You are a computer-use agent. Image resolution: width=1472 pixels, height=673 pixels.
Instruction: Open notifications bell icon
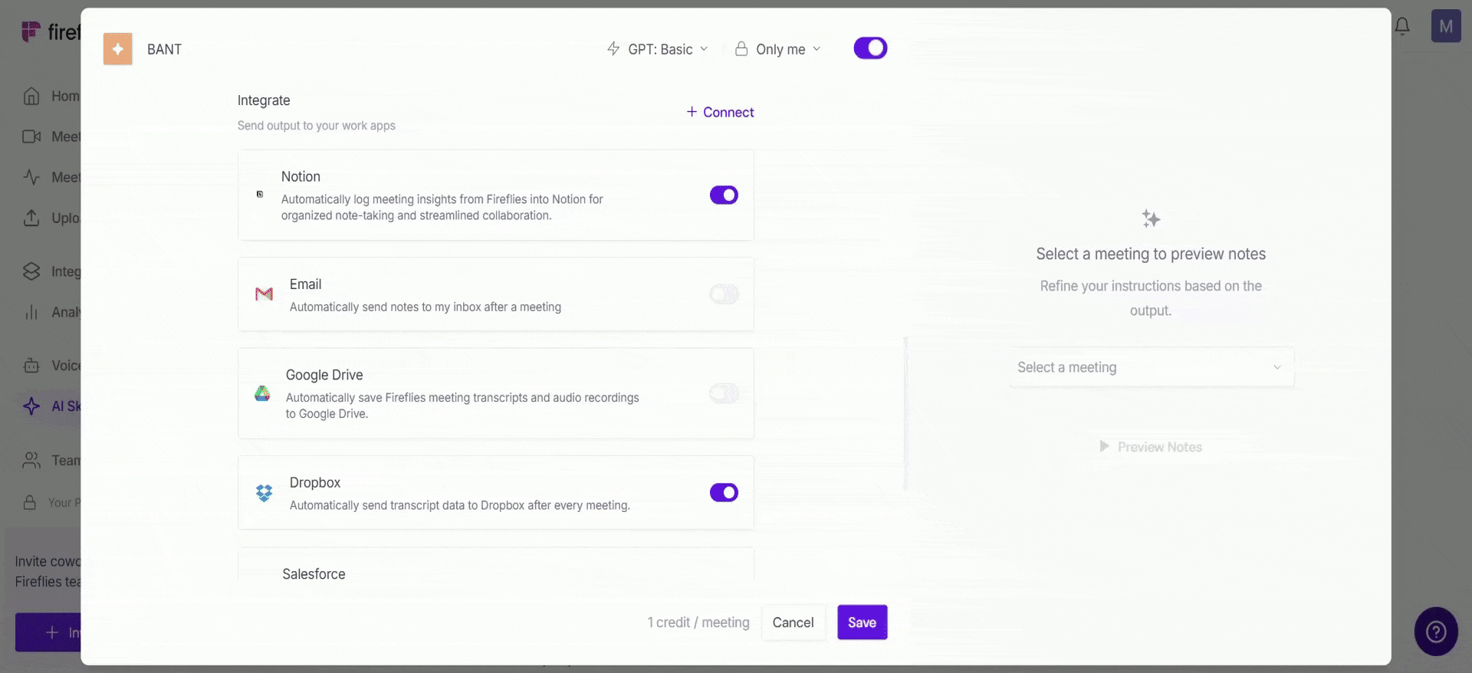tap(1402, 26)
